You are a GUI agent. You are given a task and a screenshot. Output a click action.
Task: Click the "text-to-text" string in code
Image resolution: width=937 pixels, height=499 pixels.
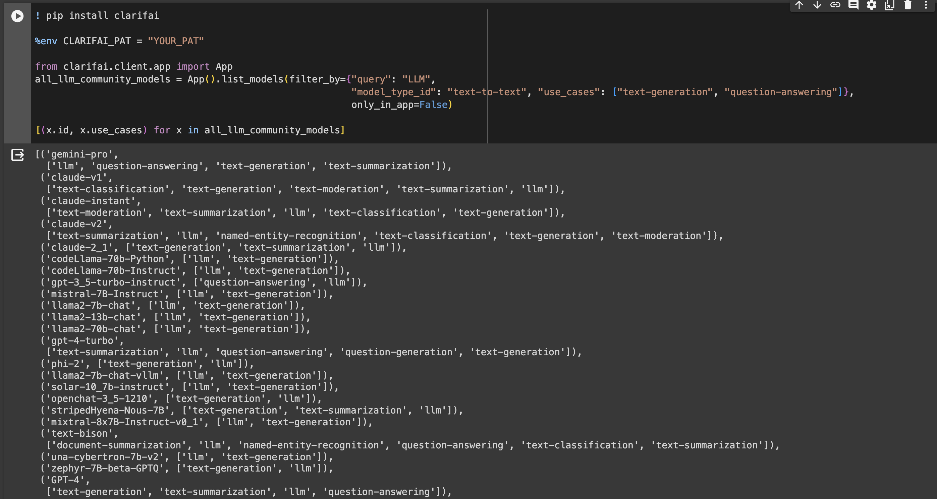(487, 92)
